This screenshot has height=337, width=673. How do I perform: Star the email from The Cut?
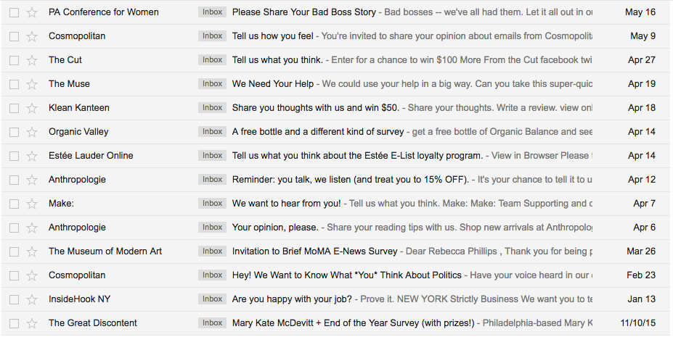point(32,60)
